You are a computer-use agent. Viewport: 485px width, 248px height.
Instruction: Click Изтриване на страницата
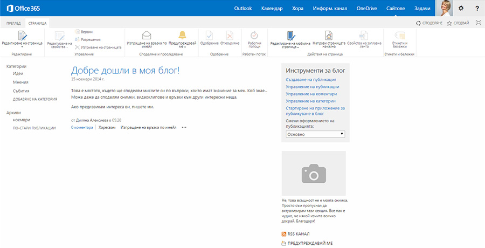pos(98,47)
